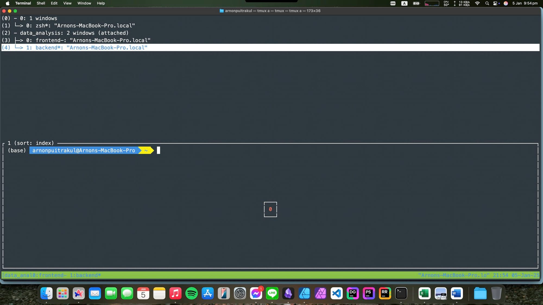Open the Arc browser icon in Dock
The image size is (543, 305).
[79, 293]
